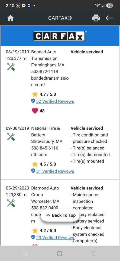Tap the Back To Top button
Viewport: 120px width, 261px height.
coord(60,215)
